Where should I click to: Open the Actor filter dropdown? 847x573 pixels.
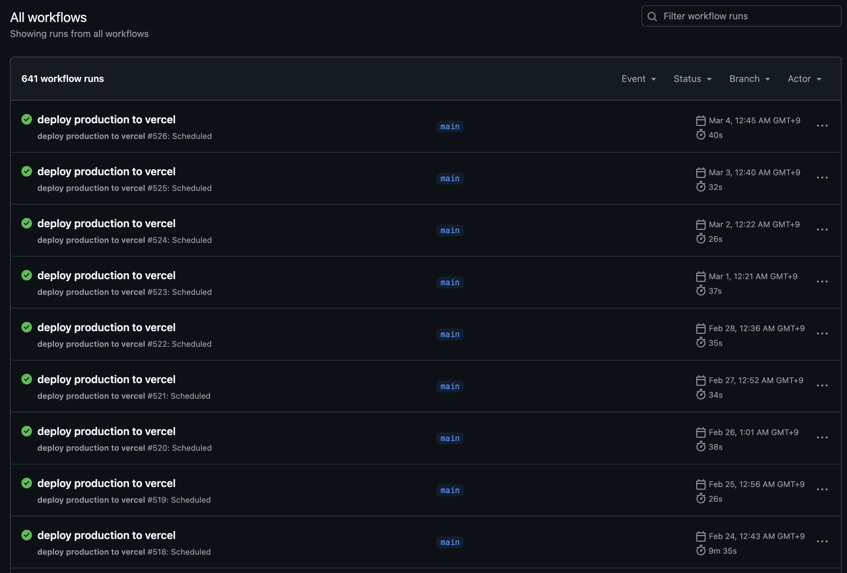coord(804,79)
